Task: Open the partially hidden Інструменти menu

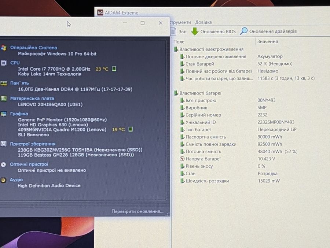Action: (180, 22)
